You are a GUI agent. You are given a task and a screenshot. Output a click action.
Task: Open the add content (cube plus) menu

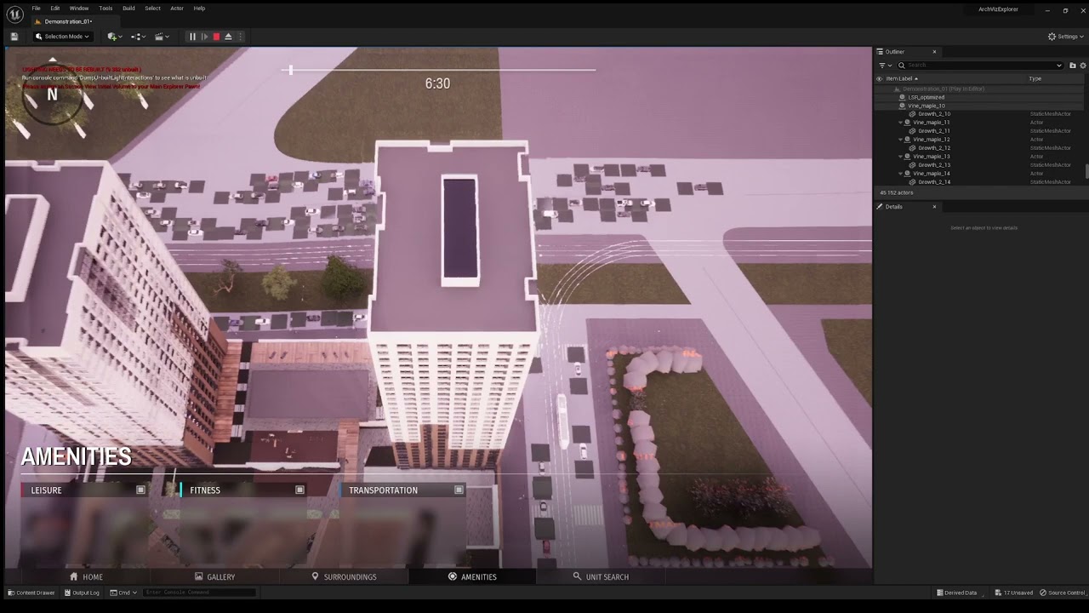(114, 37)
